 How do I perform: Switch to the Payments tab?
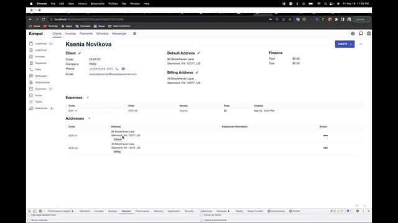click(x=86, y=33)
